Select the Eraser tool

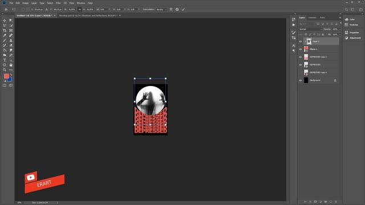(x=11, y=46)
